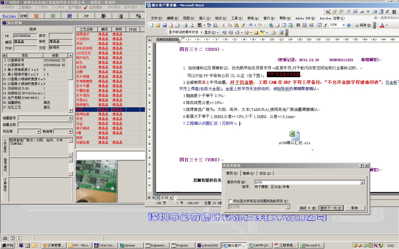Switch to the 替换(P) tab

click(x=248, y=173)
